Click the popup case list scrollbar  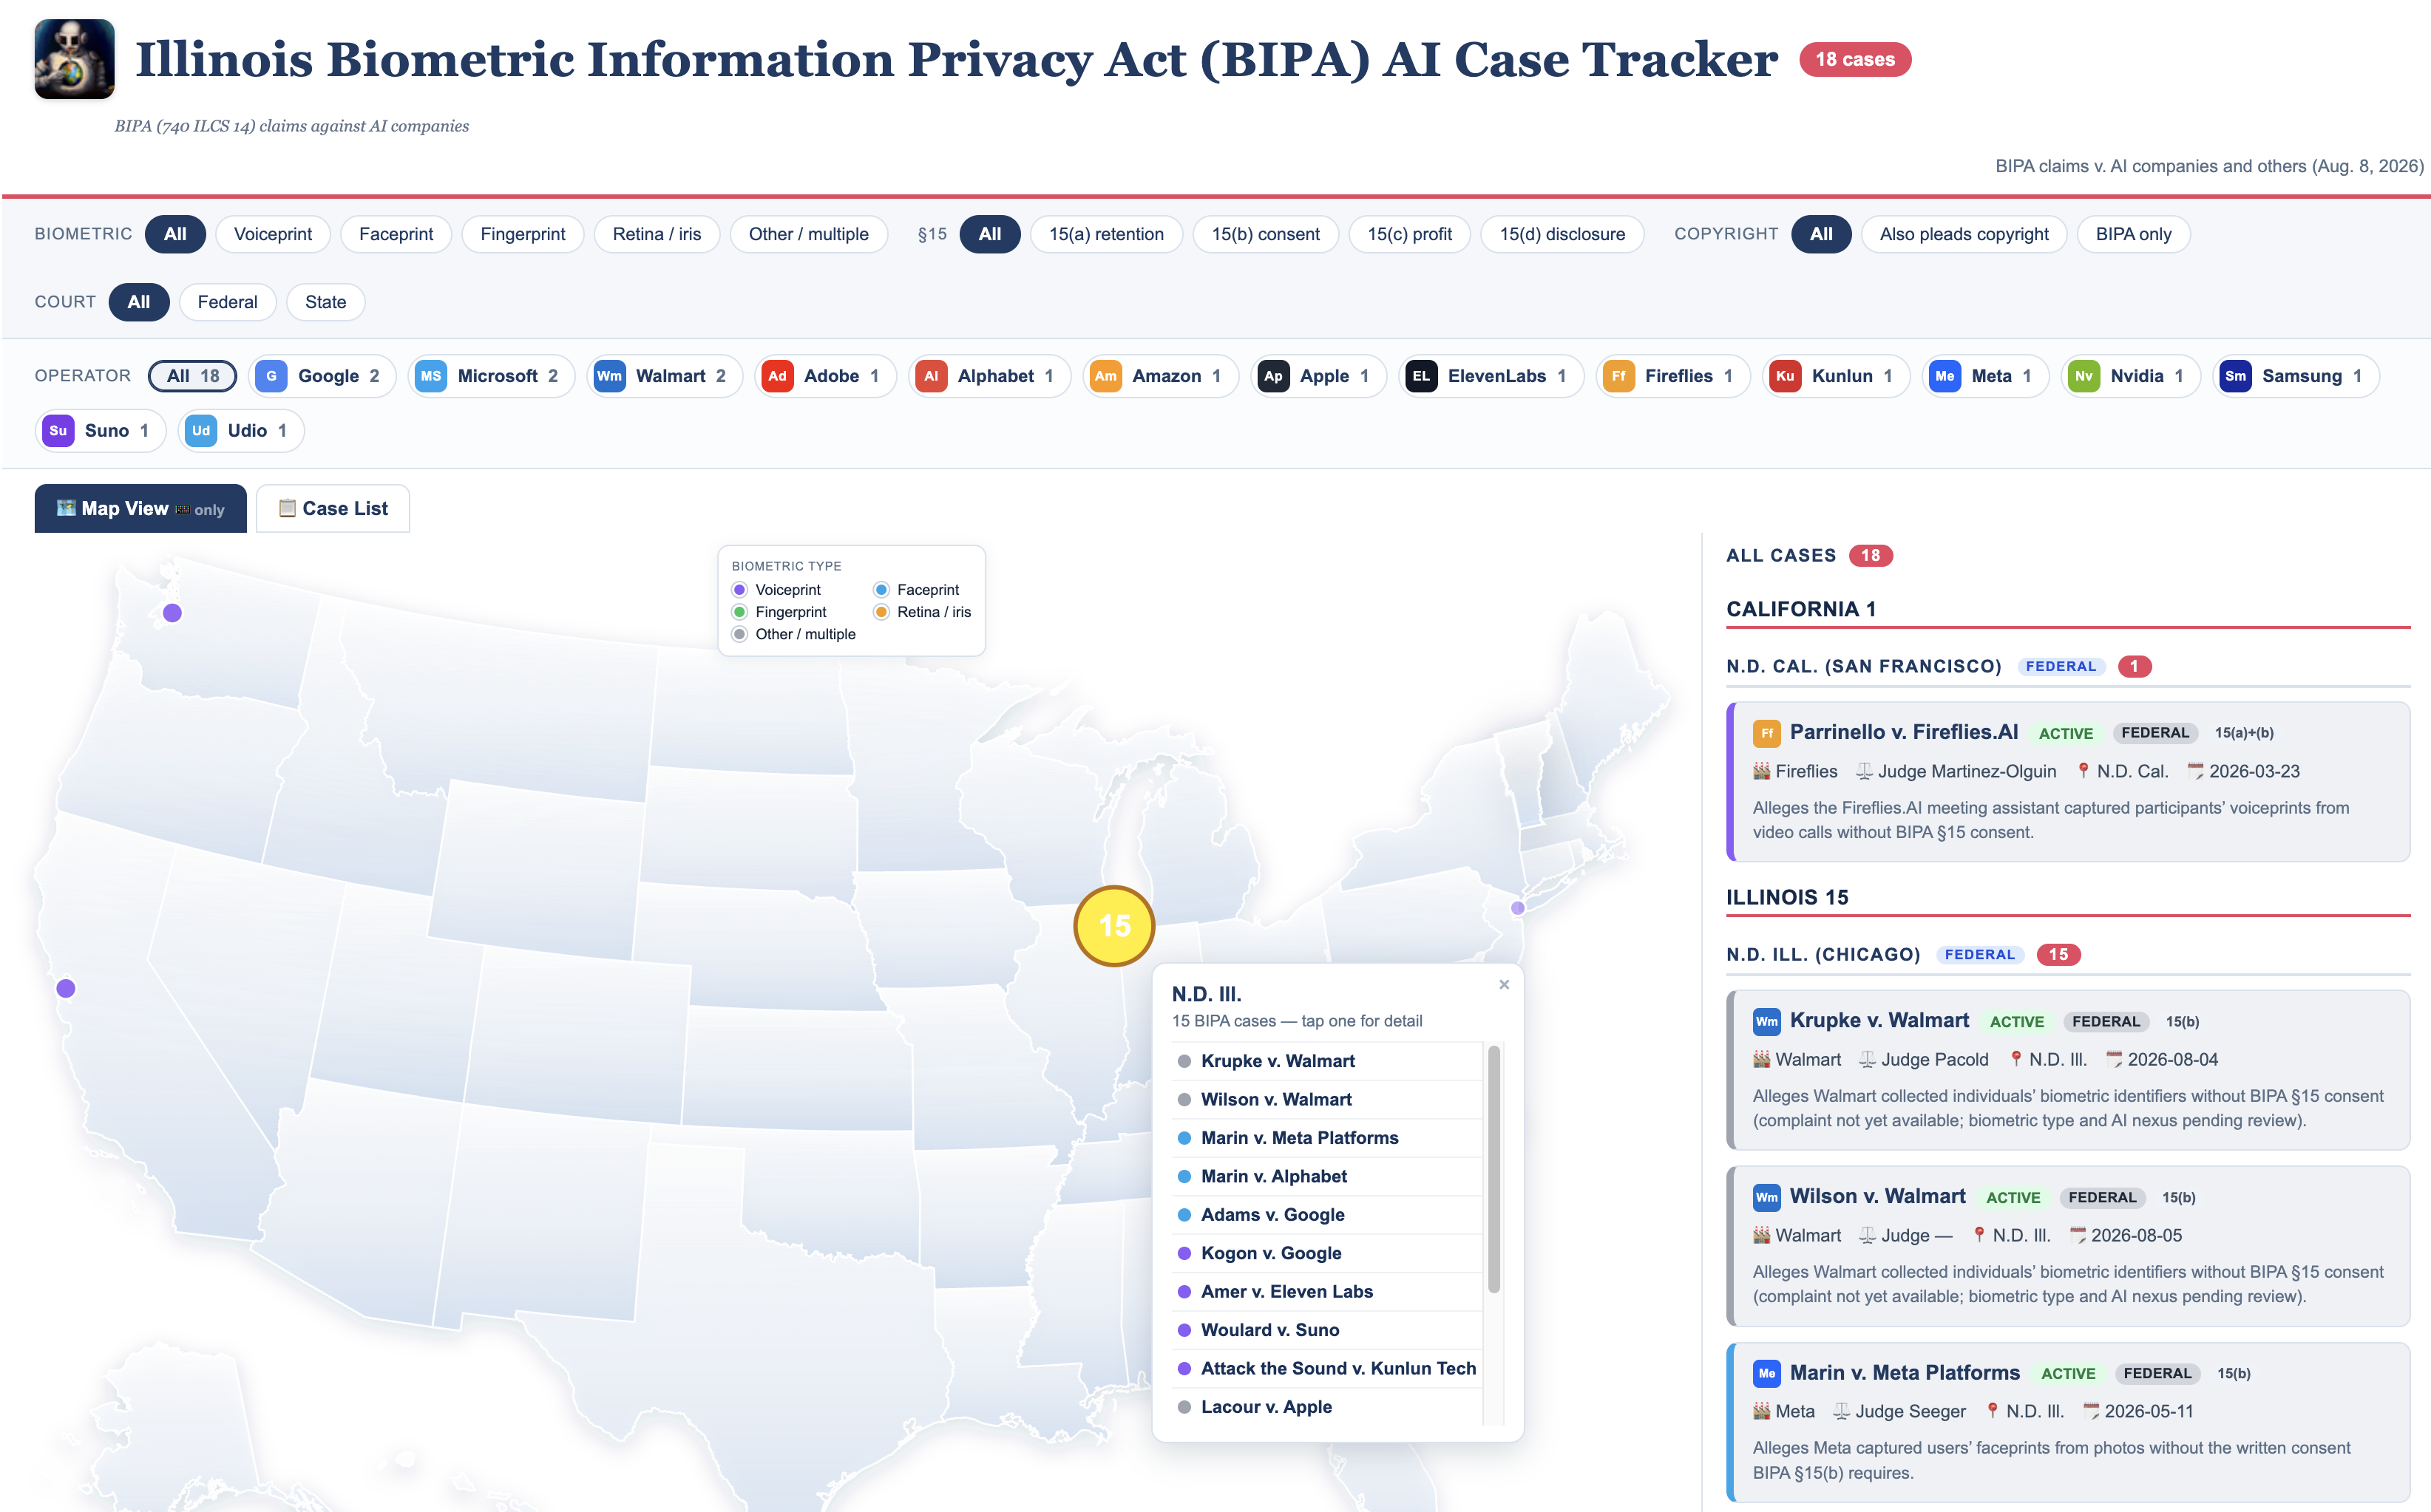(1495, 1169)
